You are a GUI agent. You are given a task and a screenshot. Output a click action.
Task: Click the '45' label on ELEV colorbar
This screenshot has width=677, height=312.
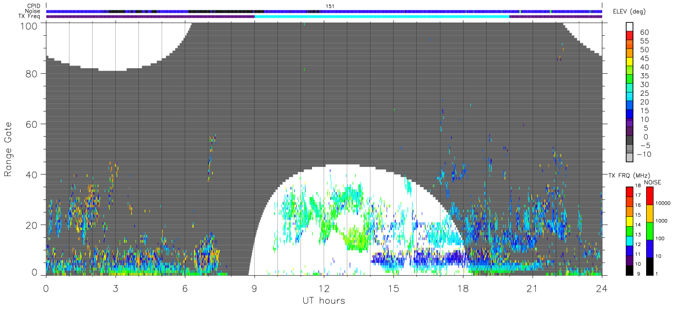643,58
